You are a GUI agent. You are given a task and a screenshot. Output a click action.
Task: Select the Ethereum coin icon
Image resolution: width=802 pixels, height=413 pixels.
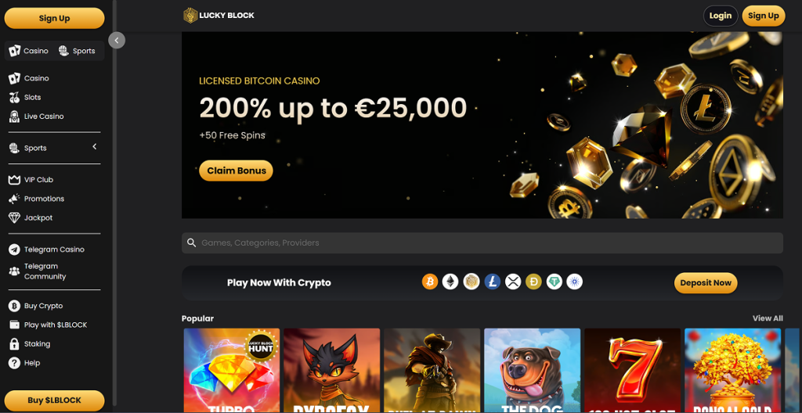450,282
